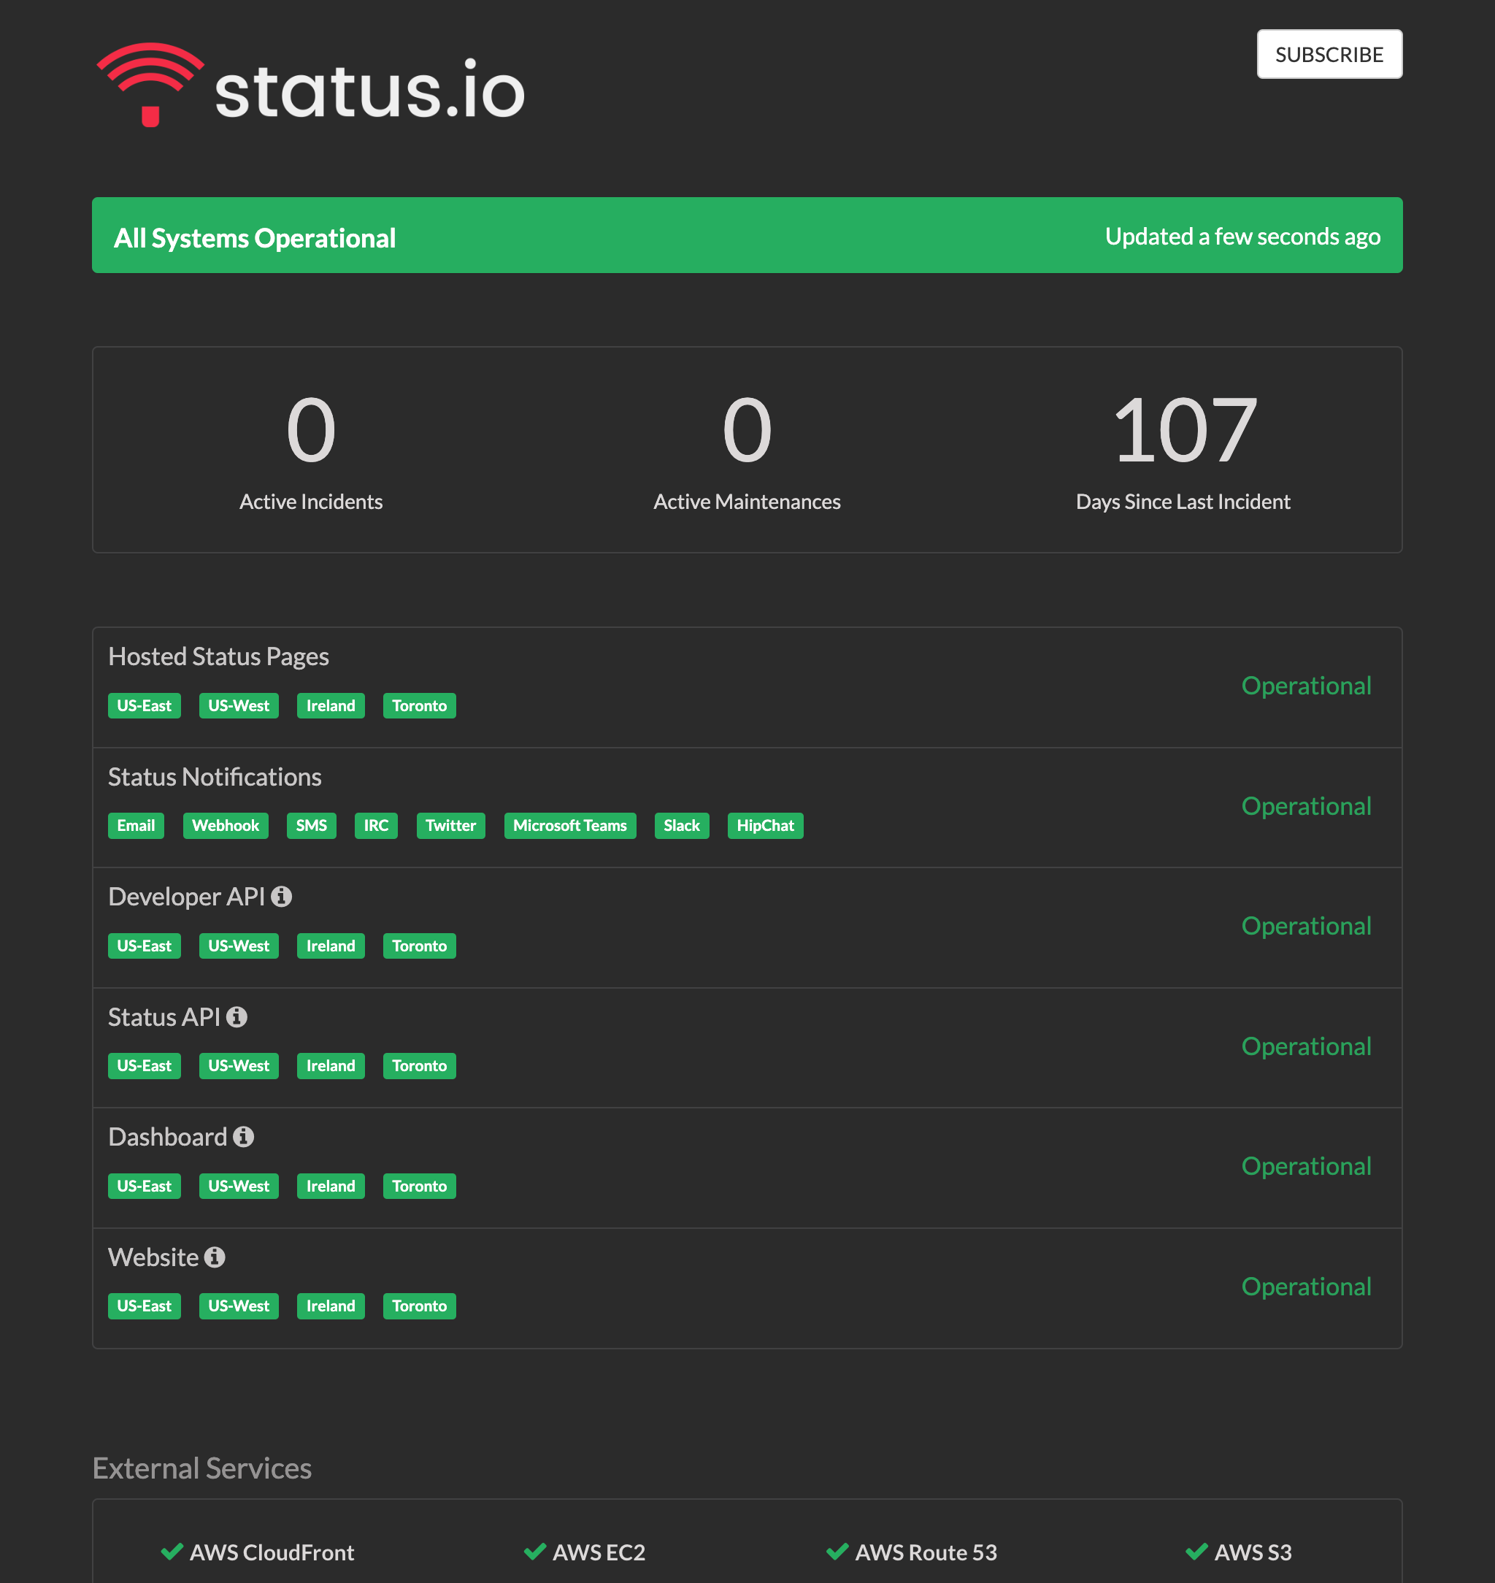Click the Status API heading text
1495x1583 pixels.
(164, 1017)
